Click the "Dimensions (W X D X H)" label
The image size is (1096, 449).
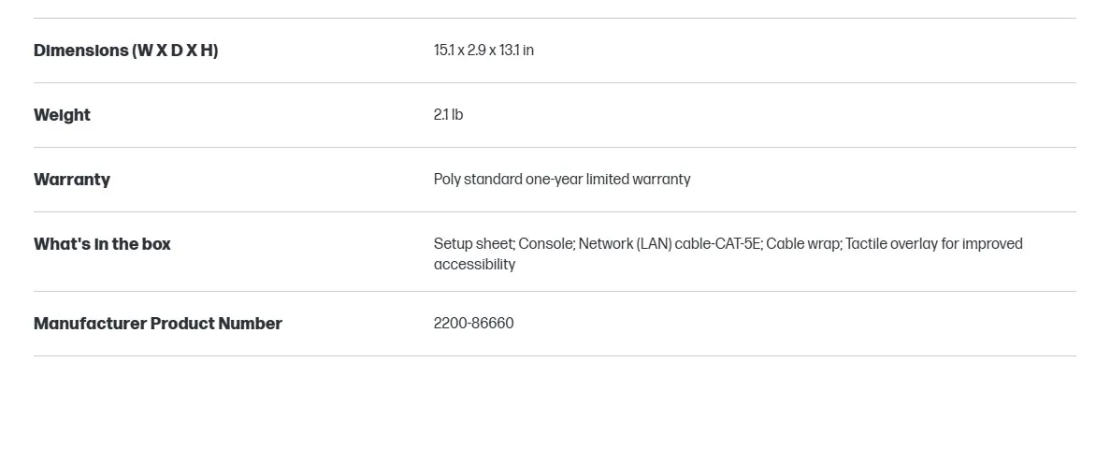click(125, 51)
